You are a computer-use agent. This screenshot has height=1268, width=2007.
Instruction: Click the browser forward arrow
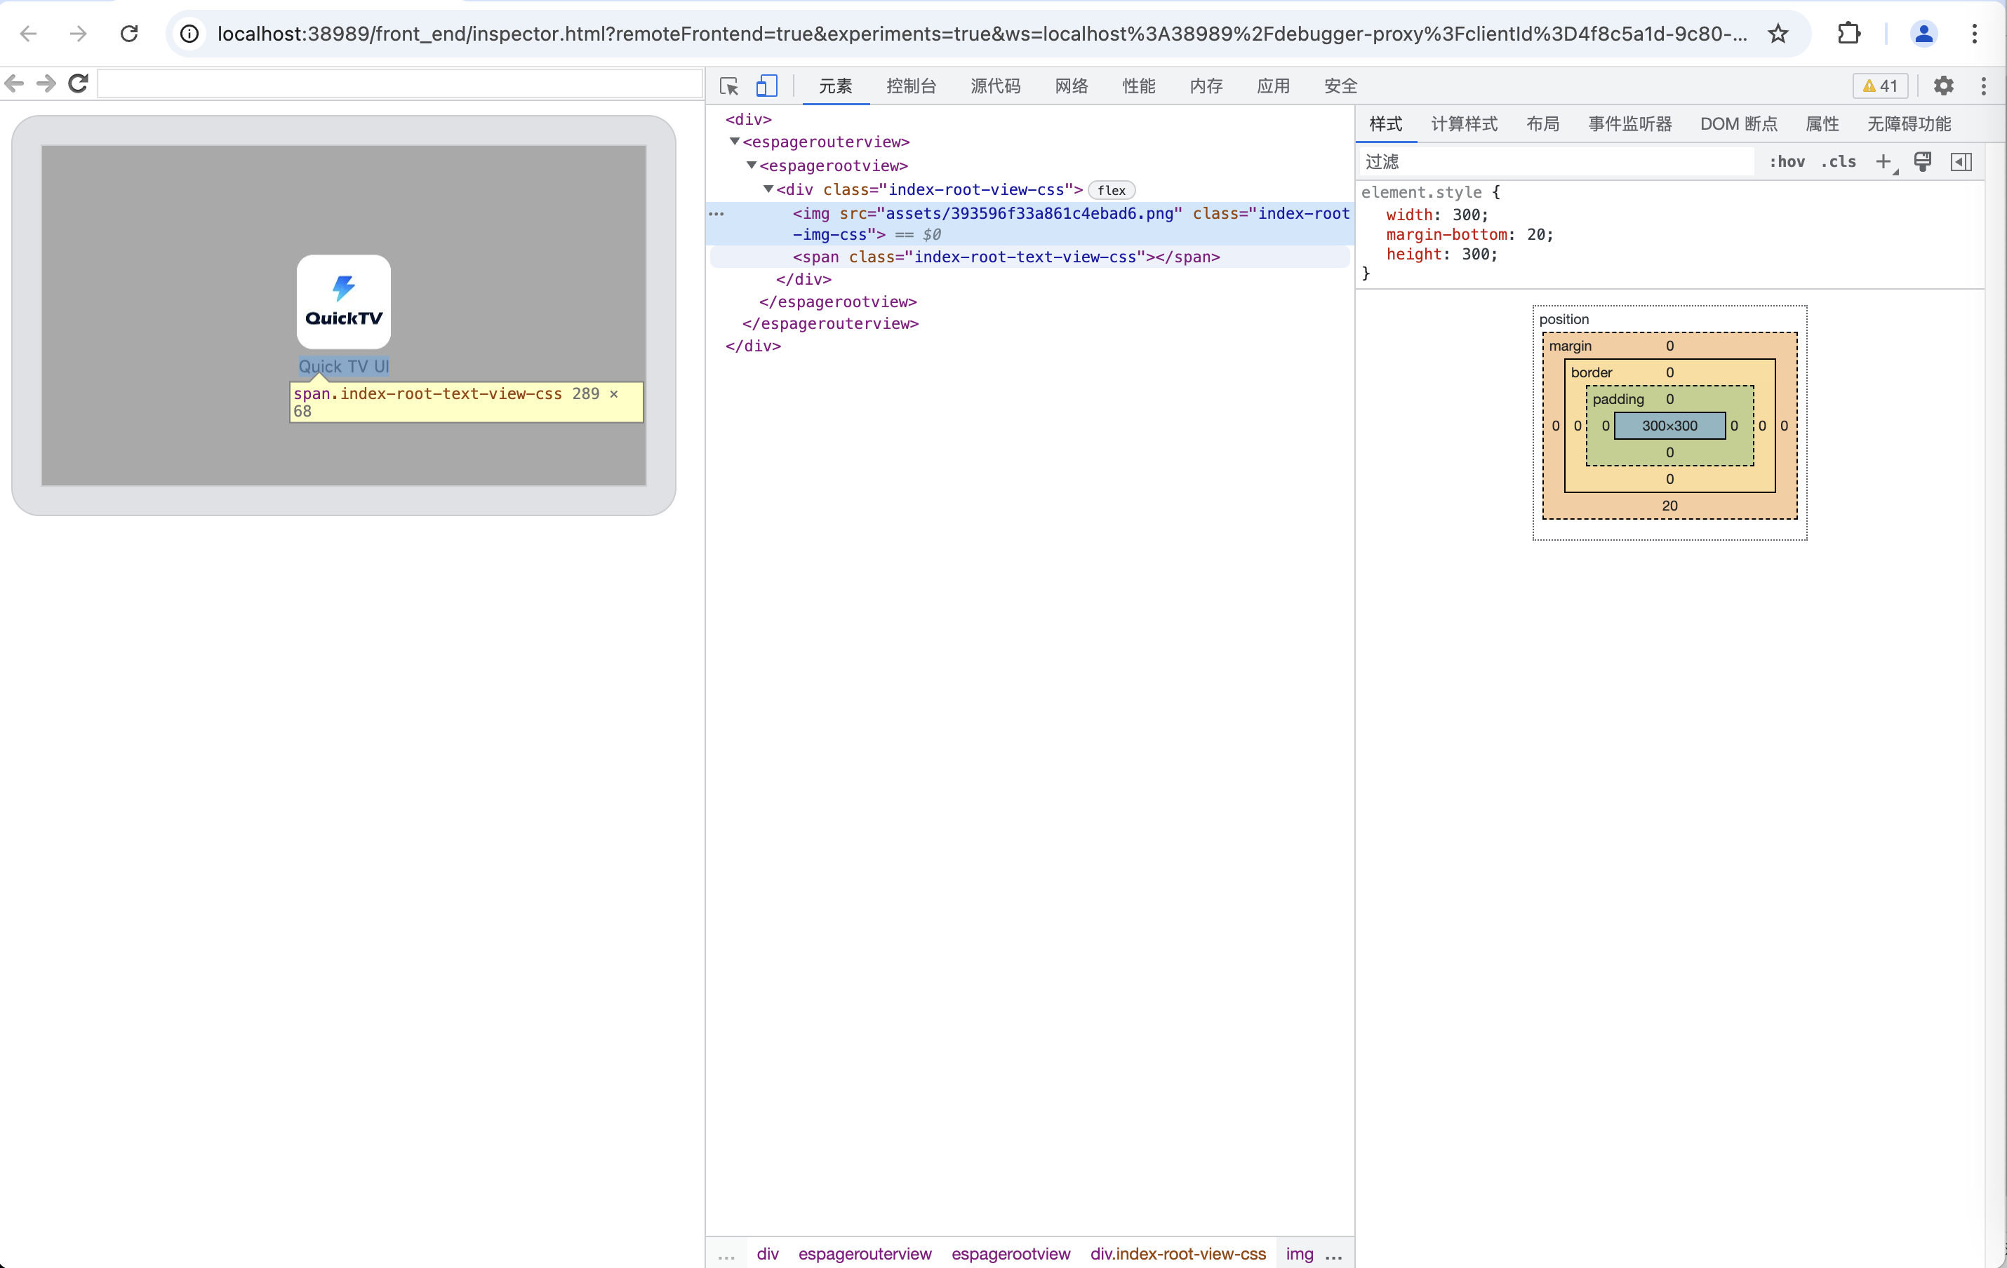click(x=79, y=34)
